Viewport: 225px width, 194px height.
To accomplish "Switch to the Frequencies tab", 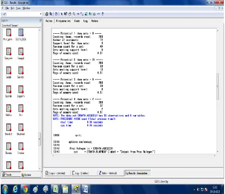I will pyautogui.click(x=63, y=21).
